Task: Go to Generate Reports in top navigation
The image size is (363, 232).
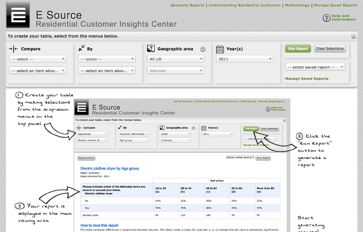Action: tap(187, 5)
